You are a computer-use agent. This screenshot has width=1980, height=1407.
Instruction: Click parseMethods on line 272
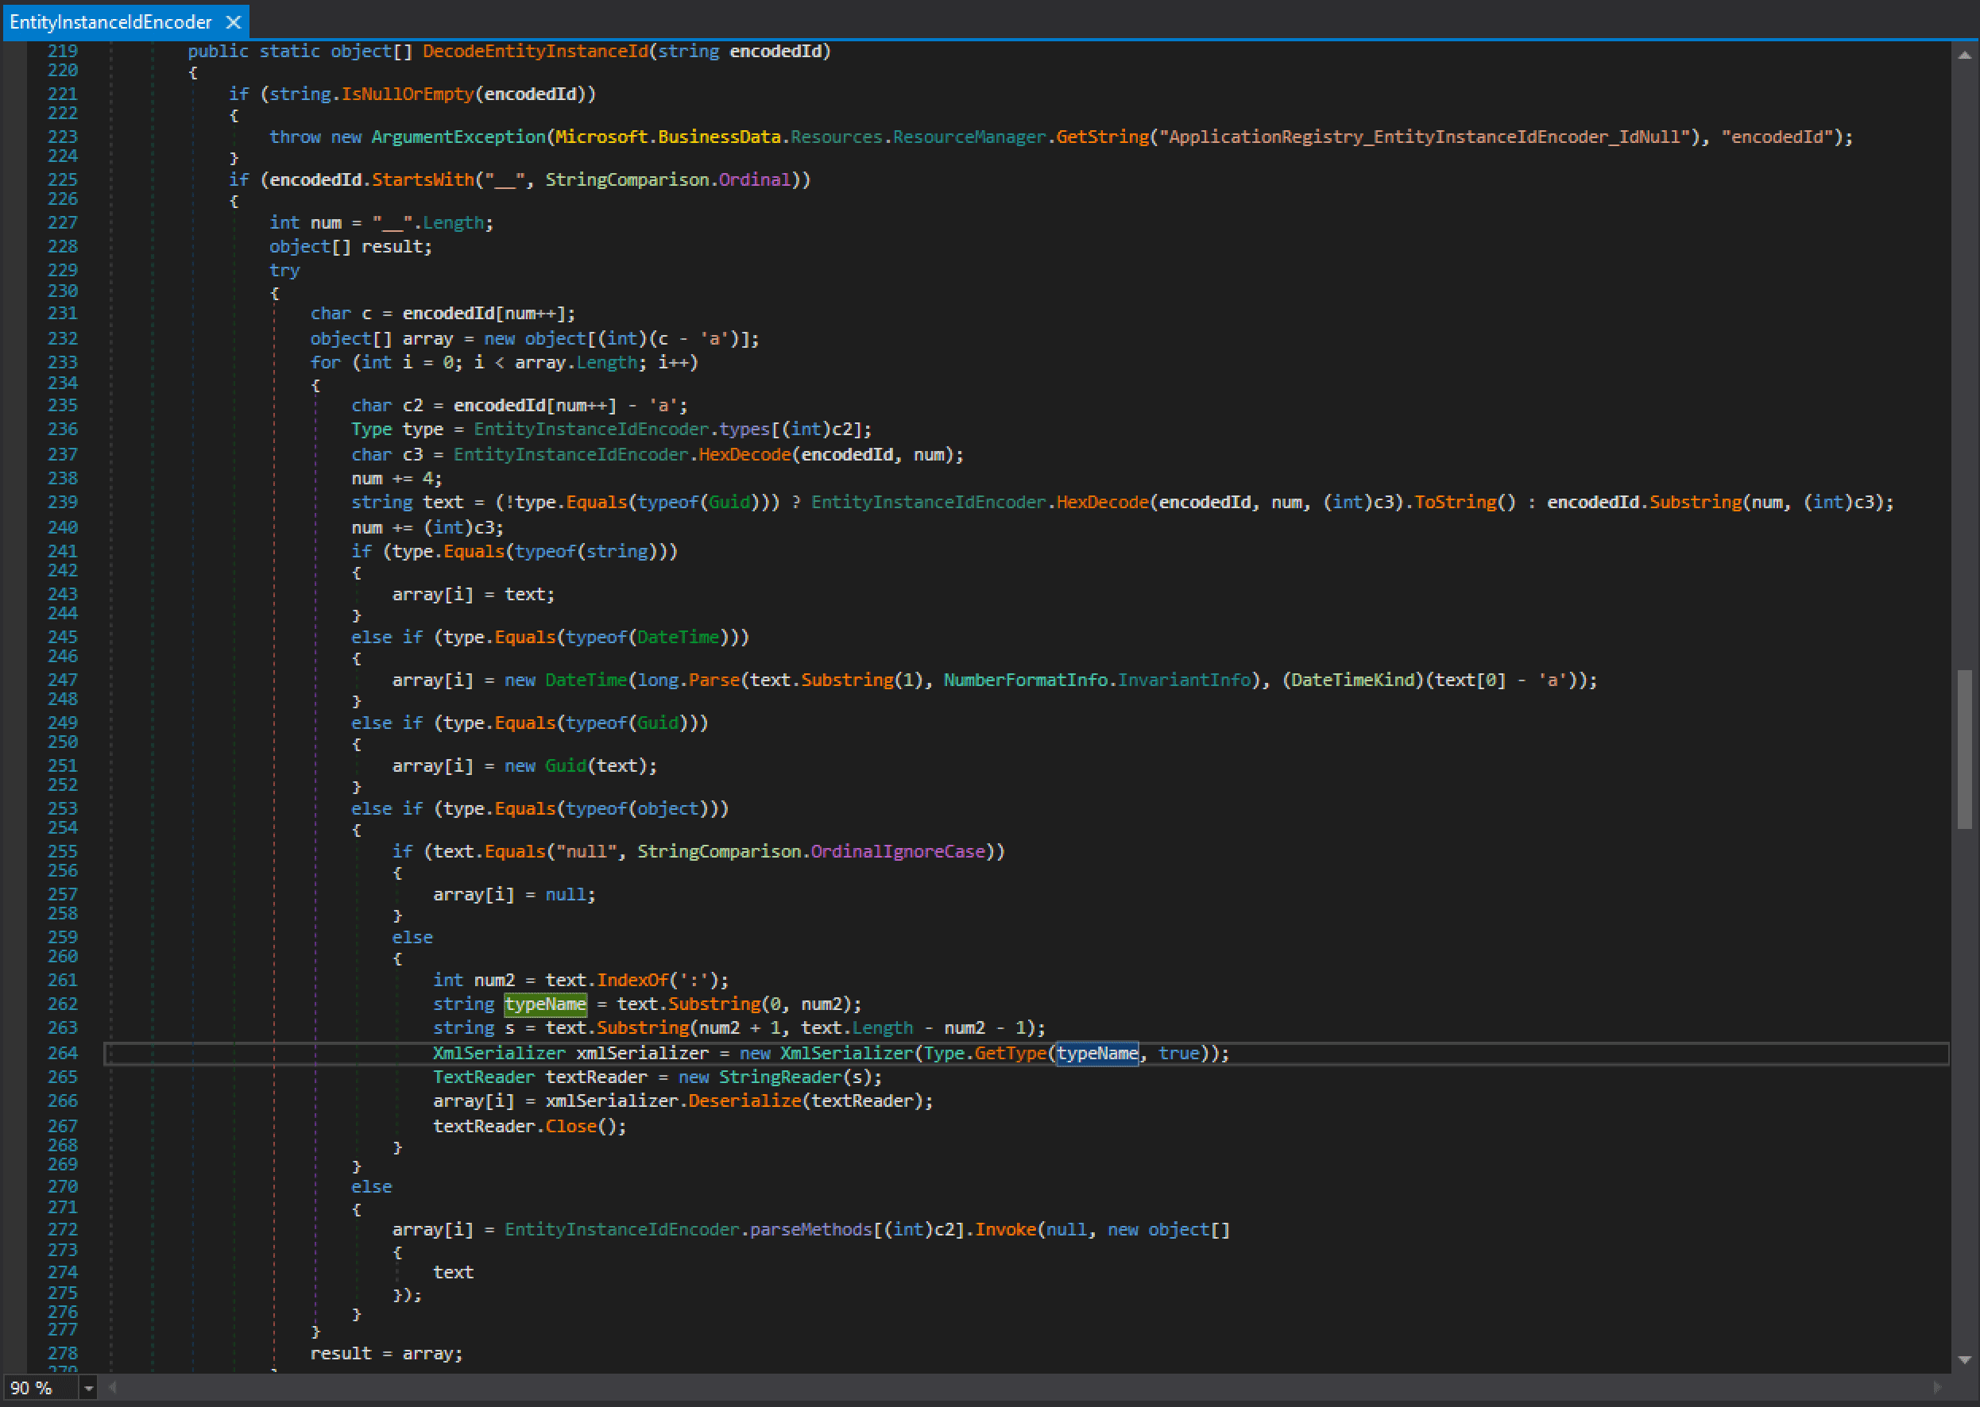[x=810, y=1229]
